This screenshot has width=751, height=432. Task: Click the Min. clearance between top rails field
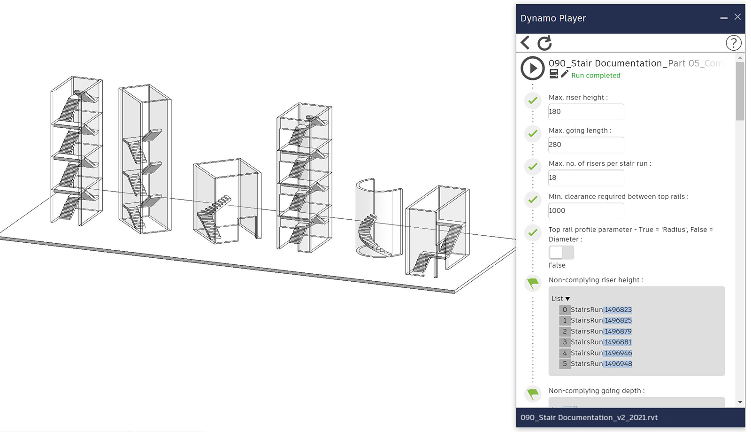586,211
